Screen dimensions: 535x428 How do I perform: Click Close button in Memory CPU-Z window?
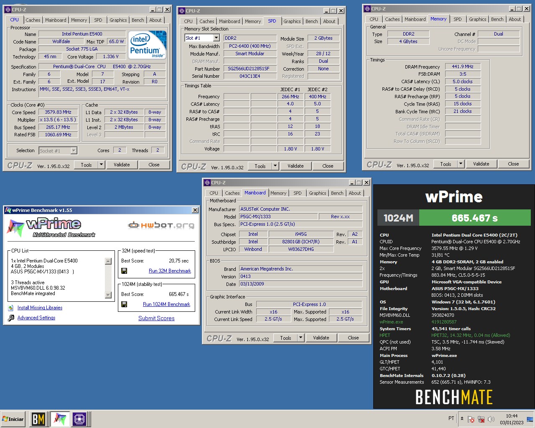click(x=513, y=164)
